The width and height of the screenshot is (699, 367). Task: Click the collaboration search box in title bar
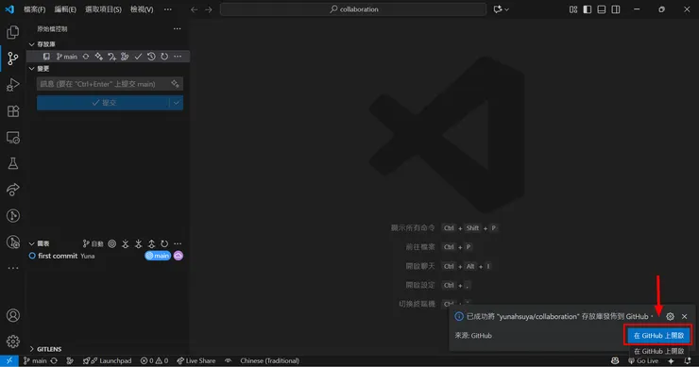coord(353,9)
